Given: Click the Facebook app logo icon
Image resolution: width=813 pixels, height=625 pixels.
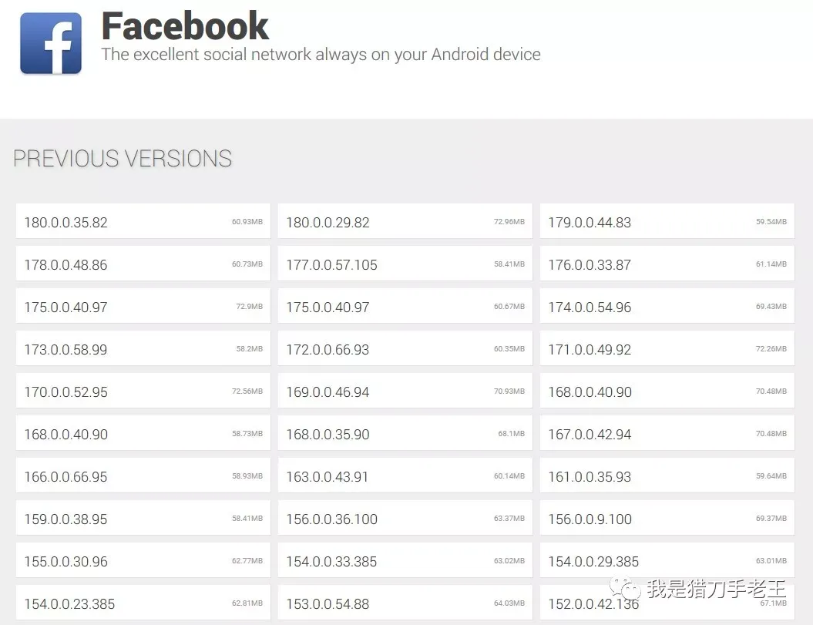Looking at the screenshot, I should (51, 43).
